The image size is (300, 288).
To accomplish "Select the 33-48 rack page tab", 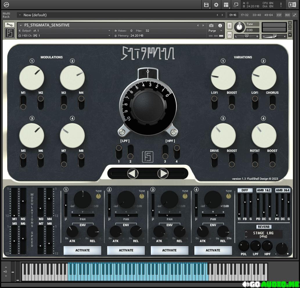I will point(256,15).
